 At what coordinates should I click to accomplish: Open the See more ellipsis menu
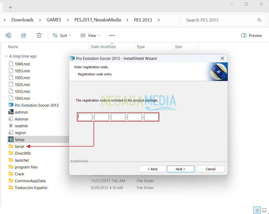click(112, 35)
